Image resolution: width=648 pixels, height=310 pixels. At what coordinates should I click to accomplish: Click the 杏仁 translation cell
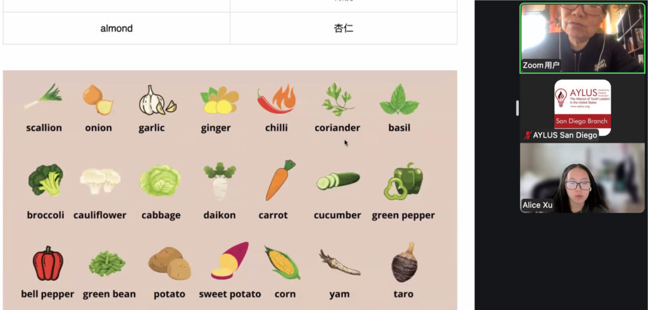344,28
